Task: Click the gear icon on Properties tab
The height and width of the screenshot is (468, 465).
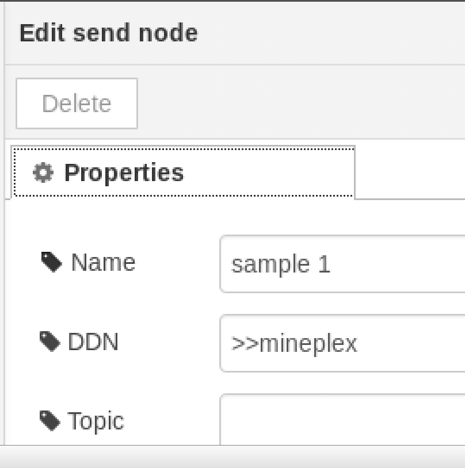Action: coord(43,172)
